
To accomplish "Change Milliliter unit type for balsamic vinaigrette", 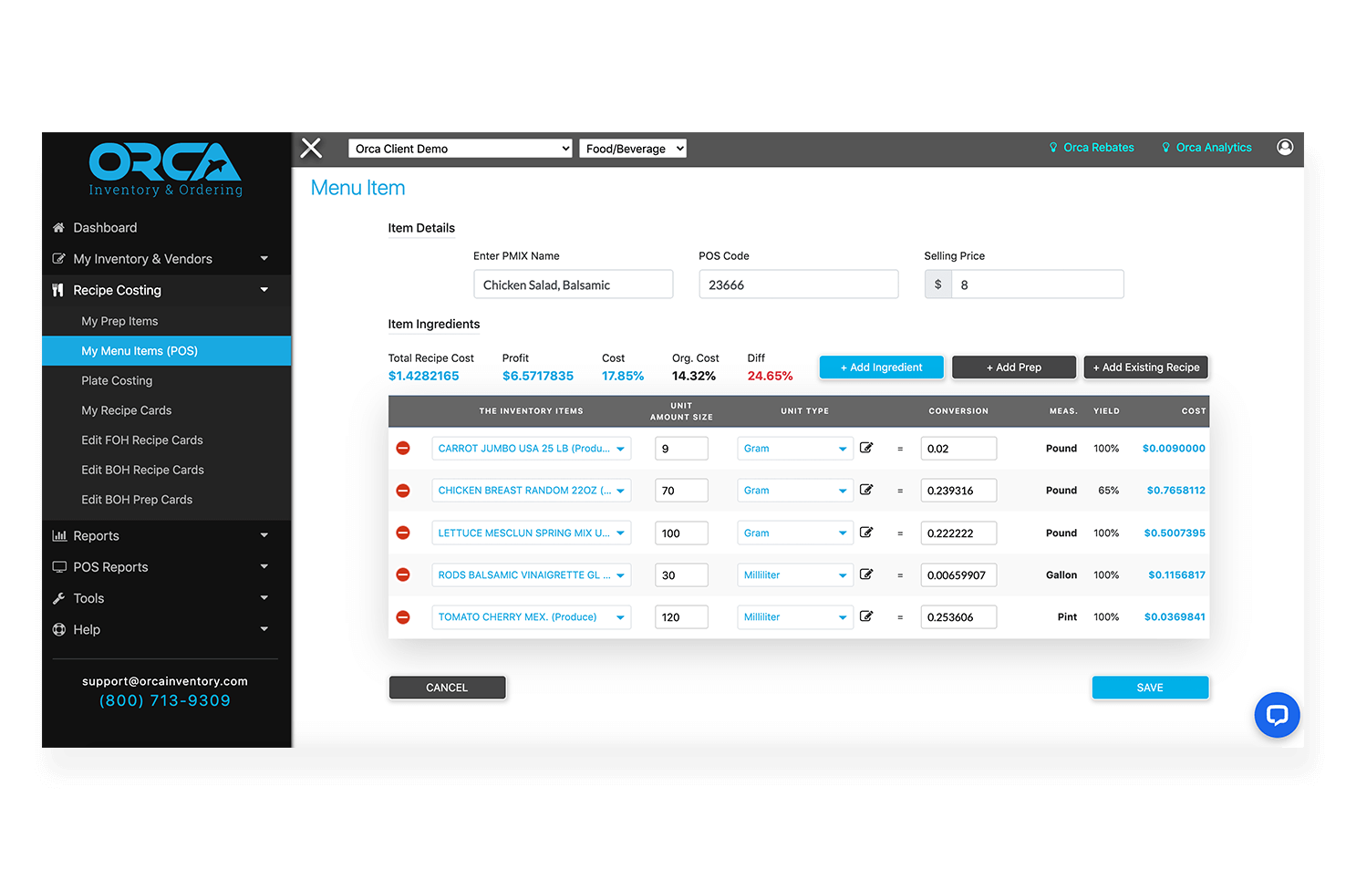I will coord(795,575).
